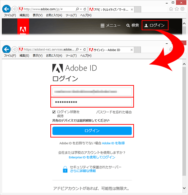This screenshot has height=195, width=188.
Task: Click the blue padlock security icon
Action: tap(65, 169)
